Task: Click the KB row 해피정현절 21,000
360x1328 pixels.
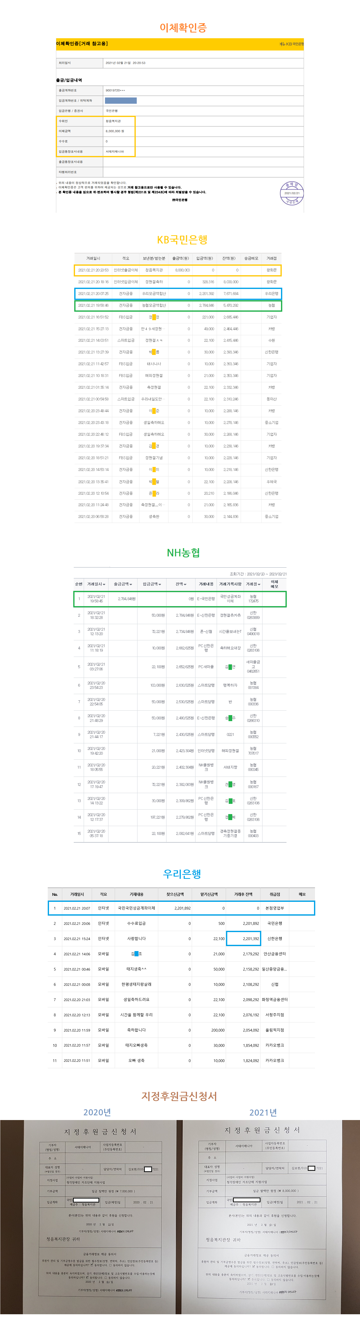Action: [x=177, y=376]
